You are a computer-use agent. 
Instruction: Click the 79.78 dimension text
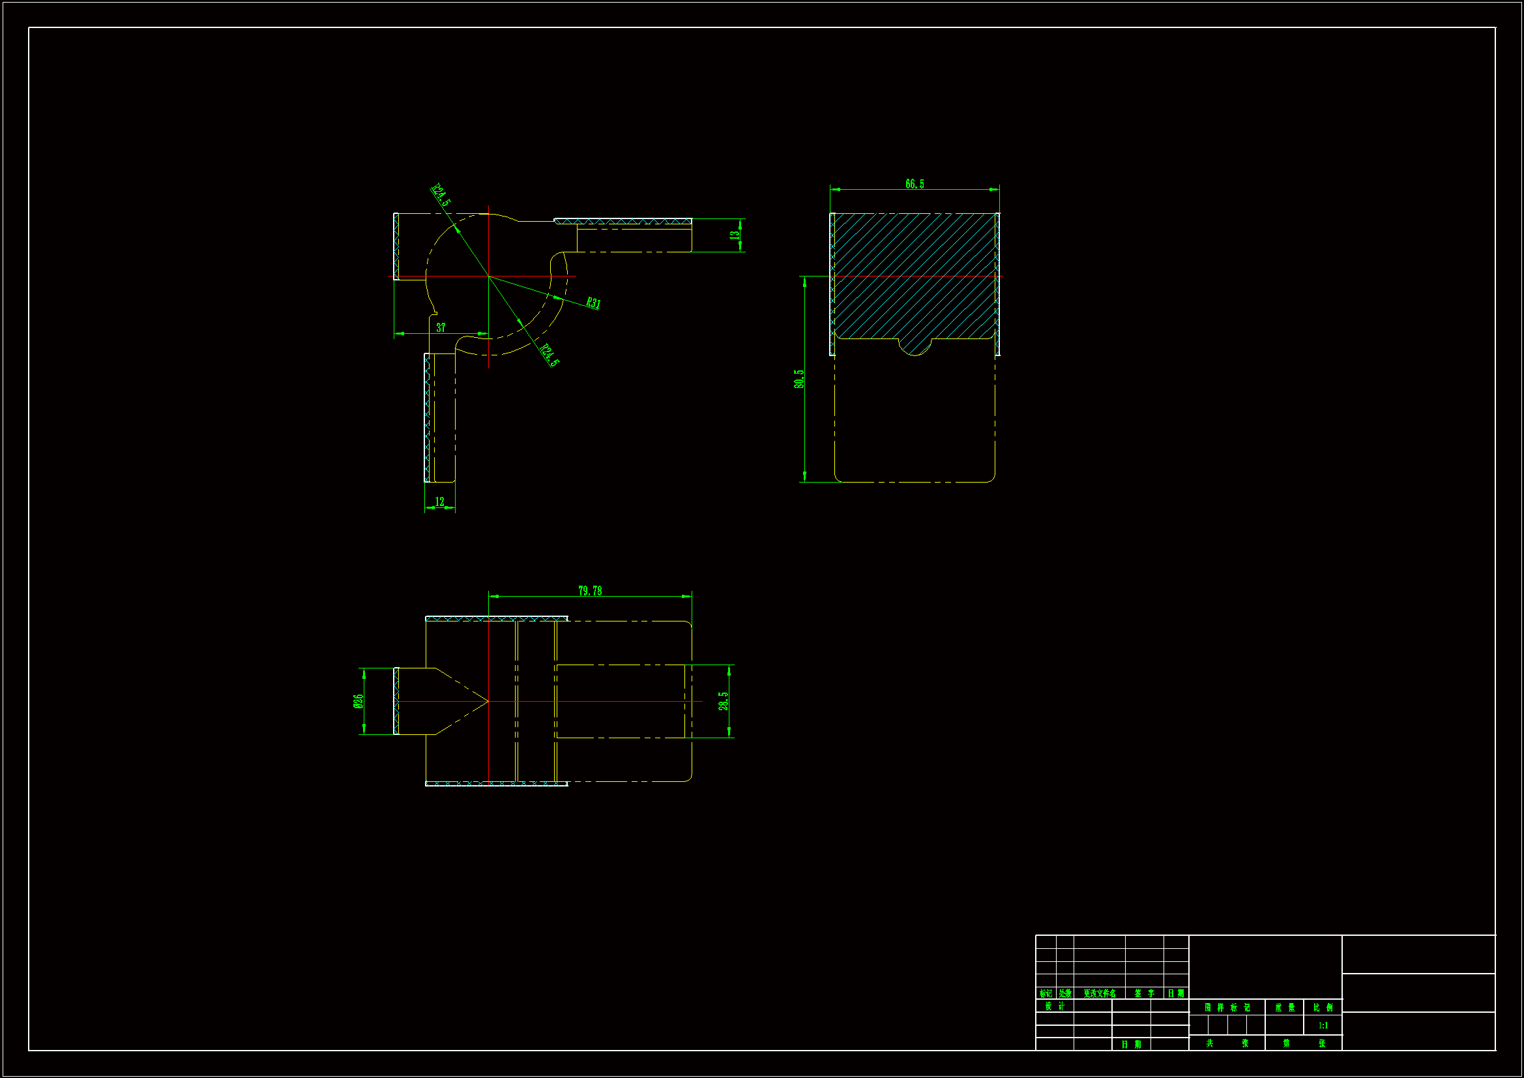(x=589, y=590)
